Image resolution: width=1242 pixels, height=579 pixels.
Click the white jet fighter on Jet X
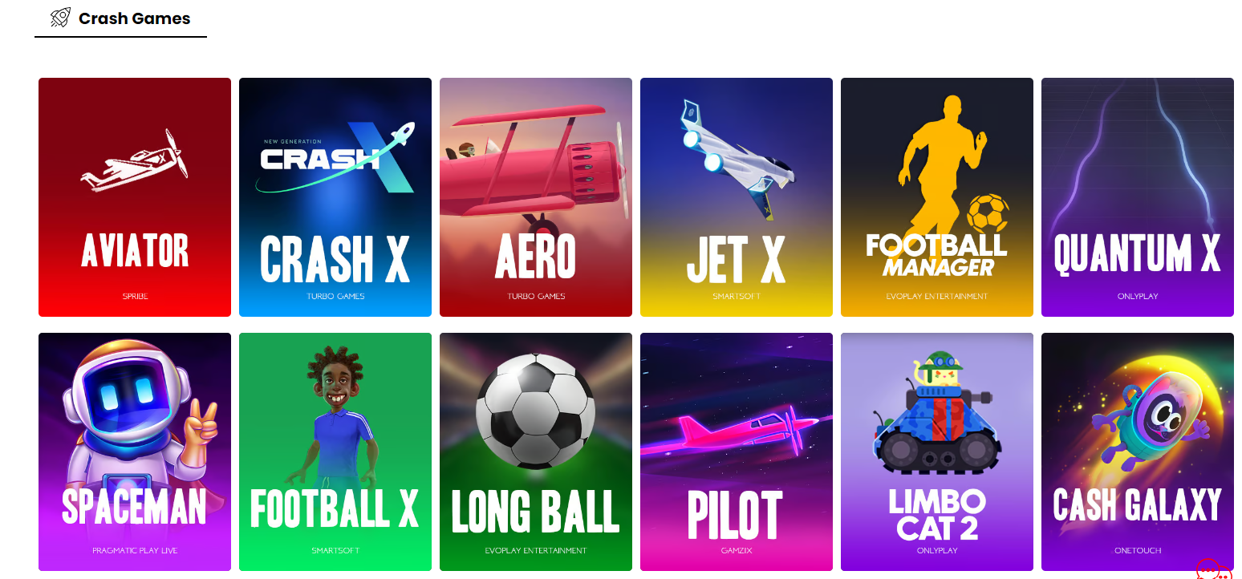click(737, 159)
